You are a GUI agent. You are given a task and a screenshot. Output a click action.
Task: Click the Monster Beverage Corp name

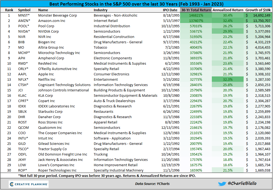pyautogui.click(x=57, y=15)
